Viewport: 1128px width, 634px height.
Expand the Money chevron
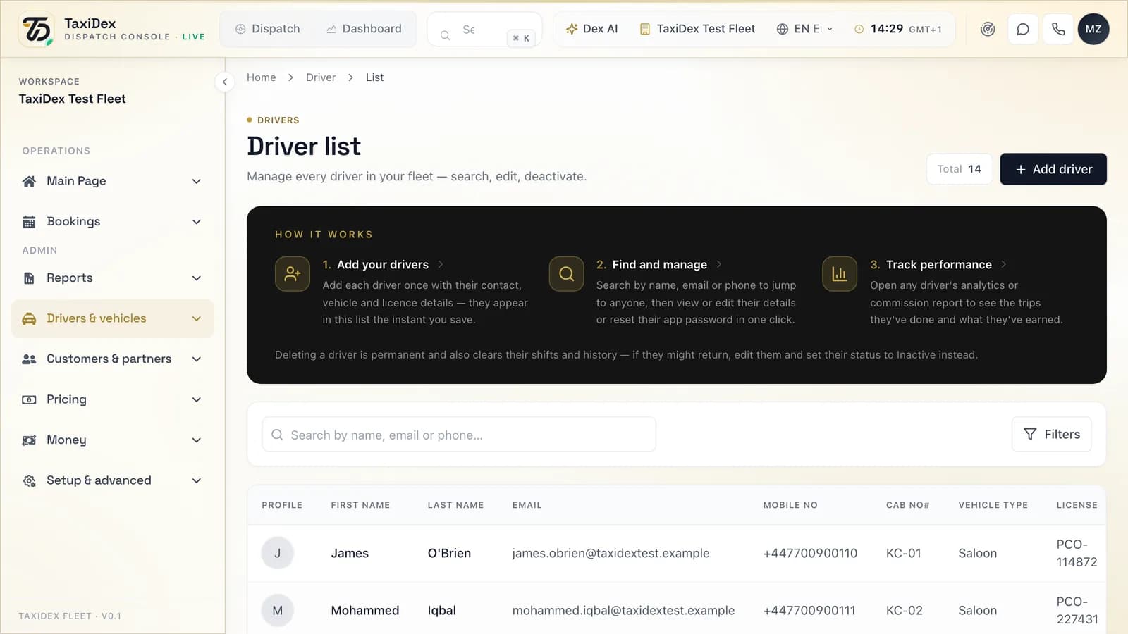pos(197,440)
